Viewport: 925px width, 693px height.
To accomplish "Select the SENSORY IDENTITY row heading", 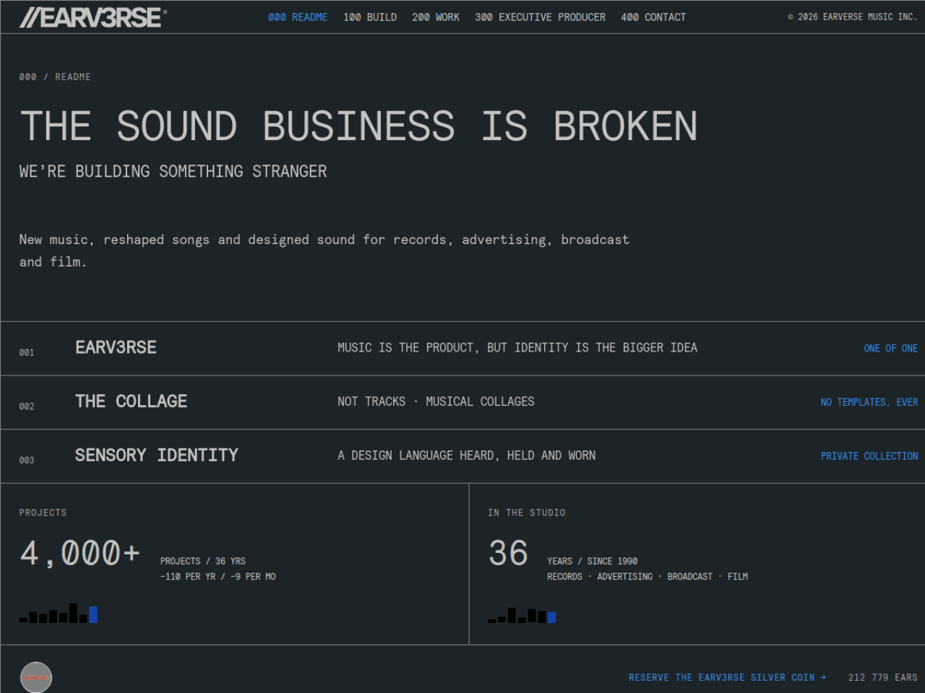I will pos(156,456).
